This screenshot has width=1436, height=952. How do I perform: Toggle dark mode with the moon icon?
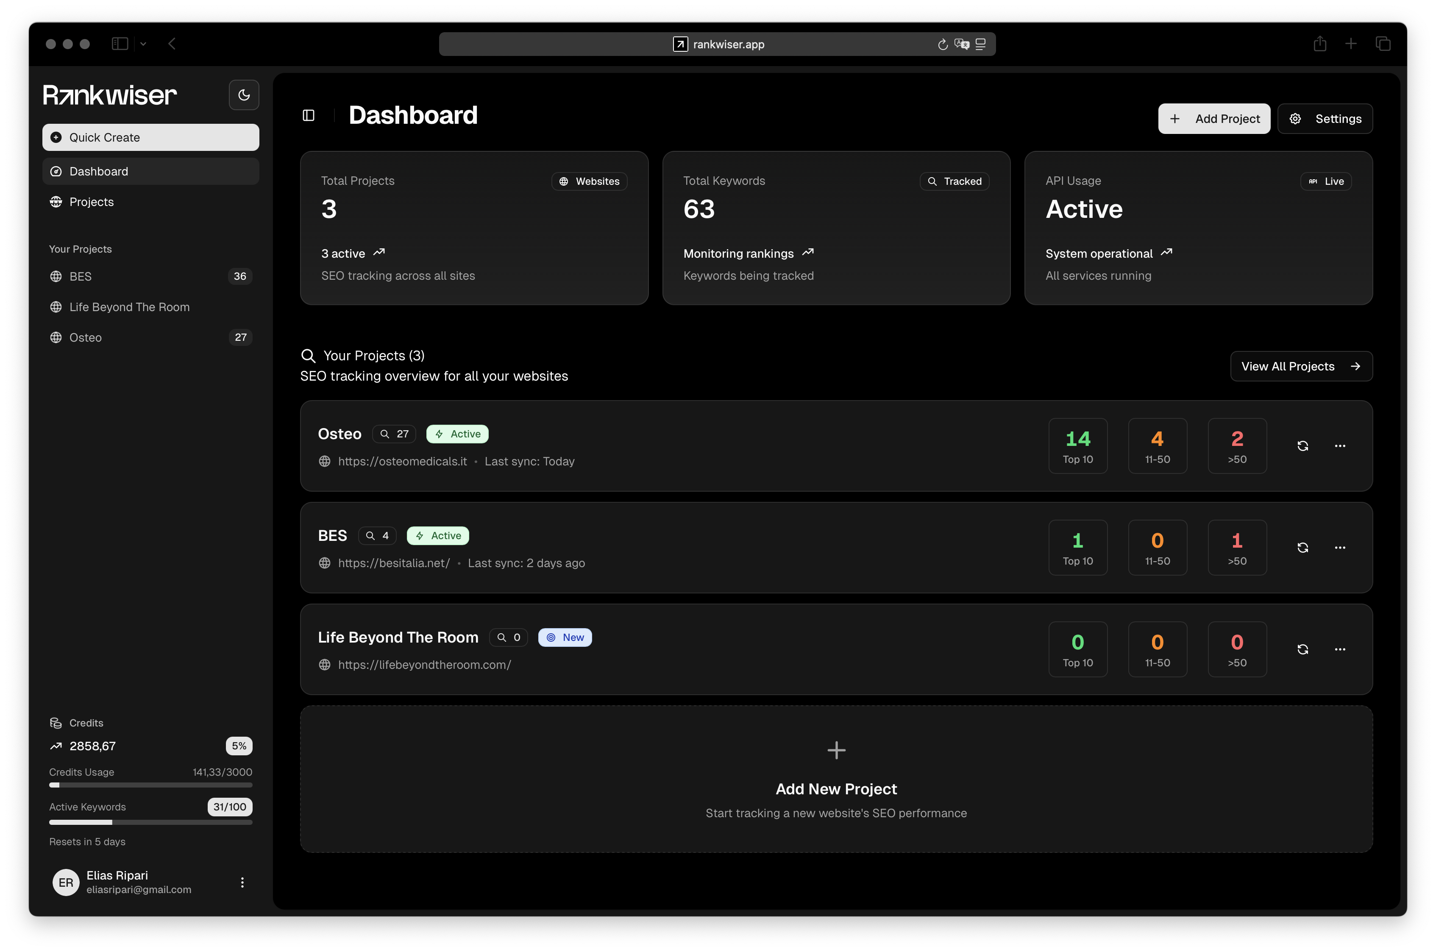pyautogui.click(x=243, y=95)
